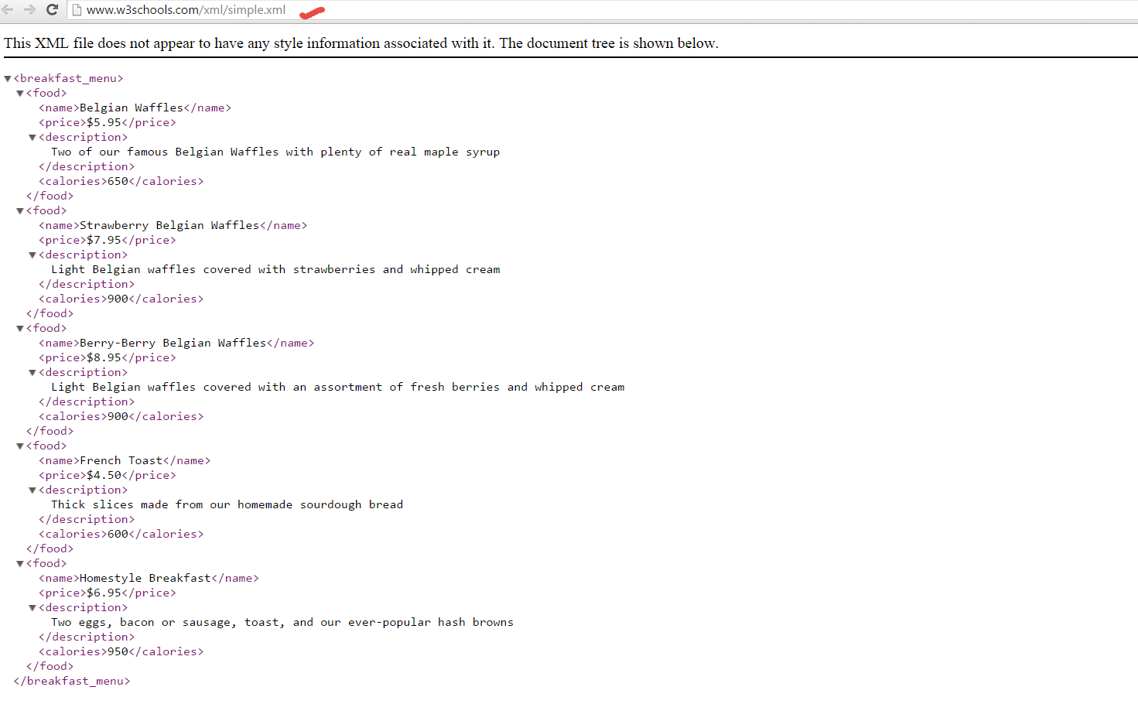Collapse the French Toast food element

[x=19, y=445]
